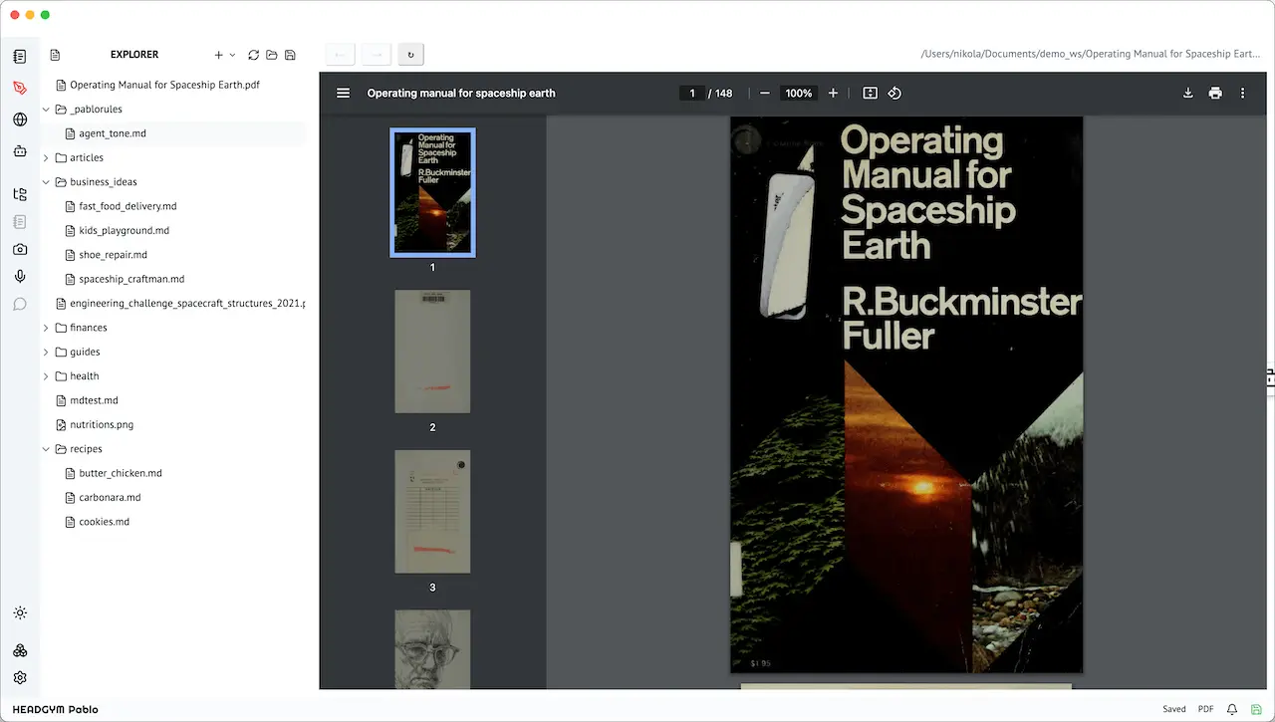Open the PDF three-dot more actions menu
This screenshot has height=722, width=1275.
pyautogui.click(x=1242, y=93)
